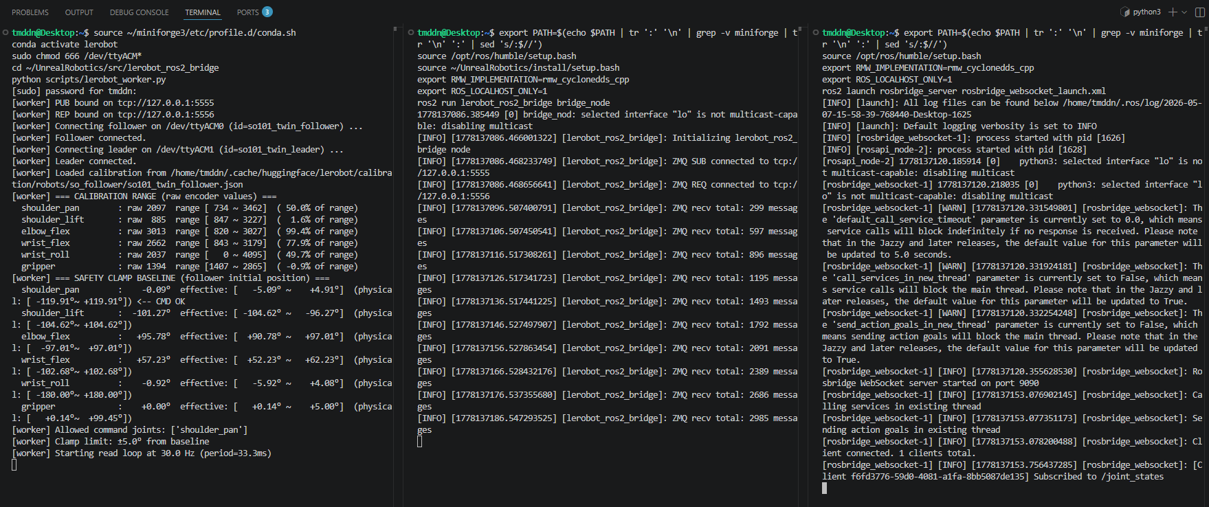Screen dimensions: 1209x507
Task: Open the launch profile dropdown chevron
Action: point(1184,12)
